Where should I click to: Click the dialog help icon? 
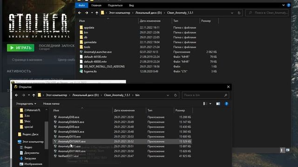click(226, 103)
